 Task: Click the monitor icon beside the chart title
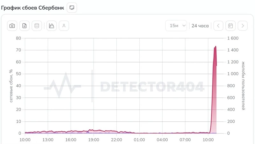coord(72,7)
